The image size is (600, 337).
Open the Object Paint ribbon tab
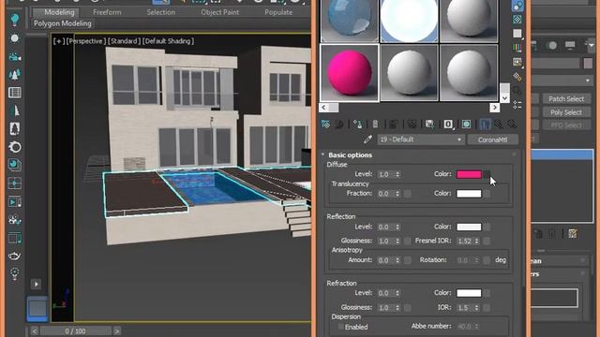(219, 12)
